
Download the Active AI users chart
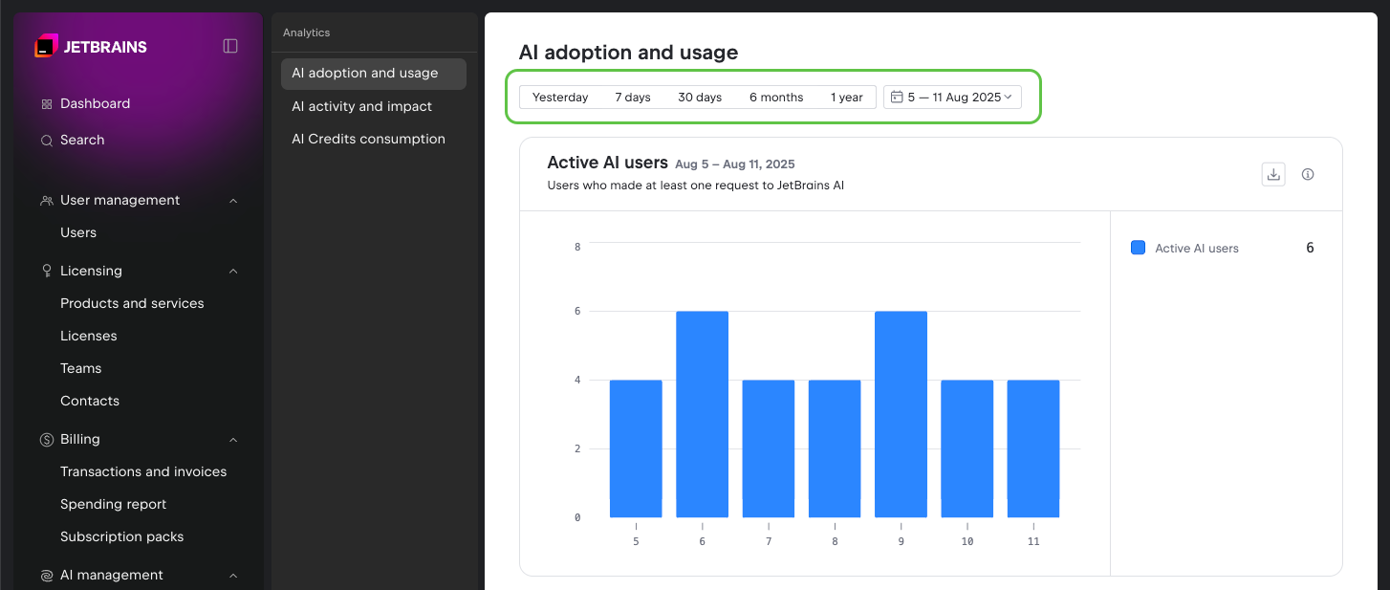(x=1272, y=174)
